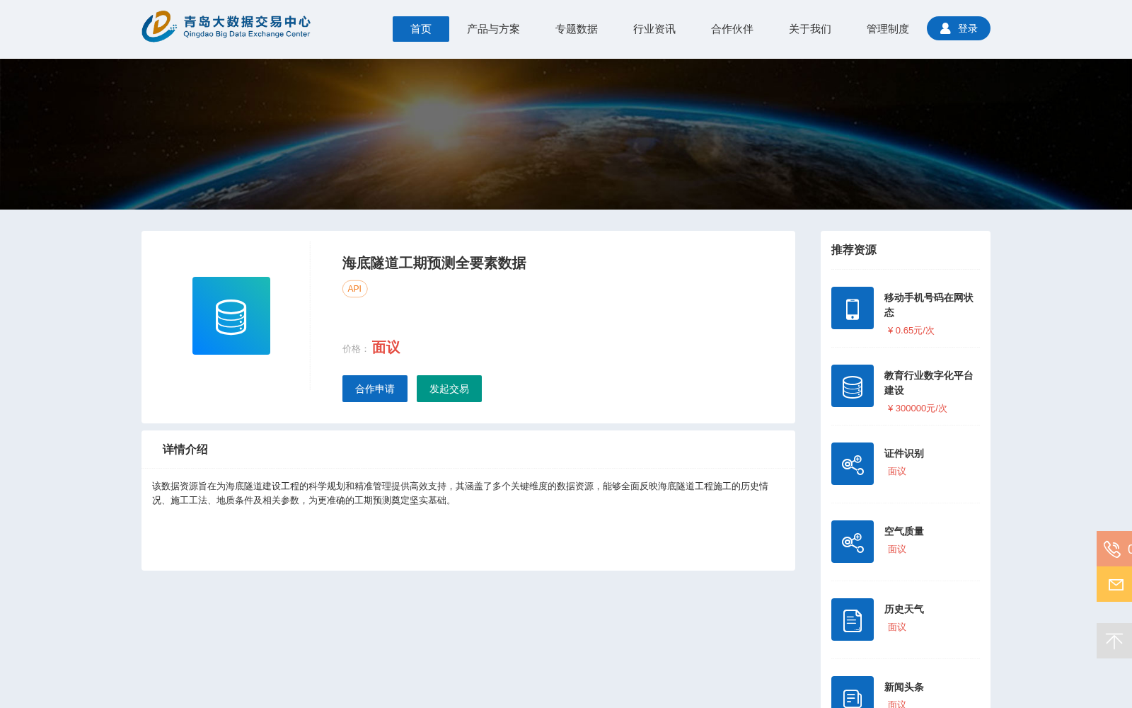Open 关于我们 page
This screenshot has width=1132, height=708.
[810, 29]
